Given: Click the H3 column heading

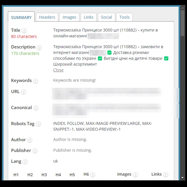Looking at the screenshot, I should click(x=44, y=175).
